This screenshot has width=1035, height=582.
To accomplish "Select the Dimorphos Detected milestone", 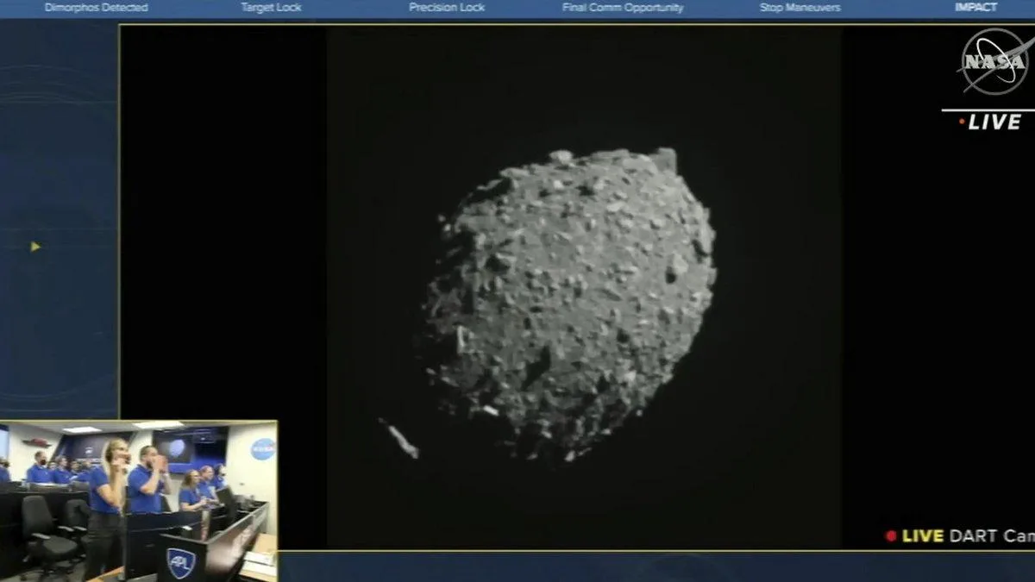I will (96, 8).
